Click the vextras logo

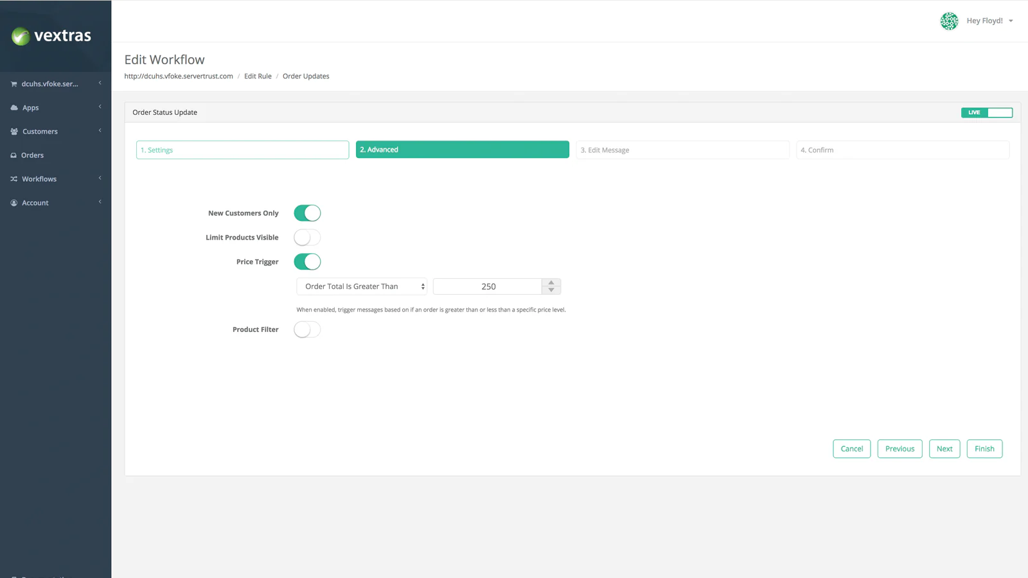[51, 36]
